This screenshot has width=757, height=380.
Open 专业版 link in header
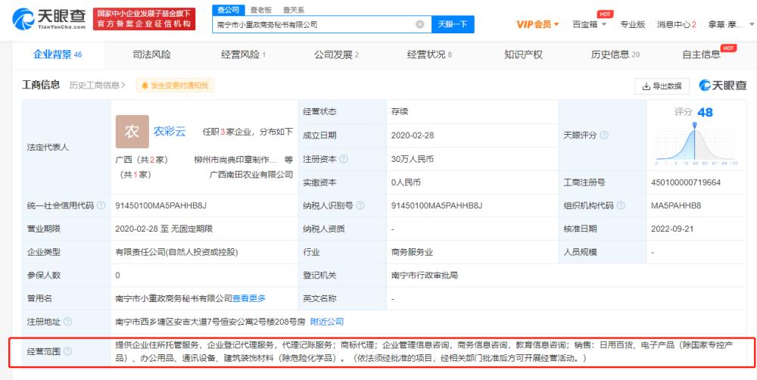[x=632, y=24]
